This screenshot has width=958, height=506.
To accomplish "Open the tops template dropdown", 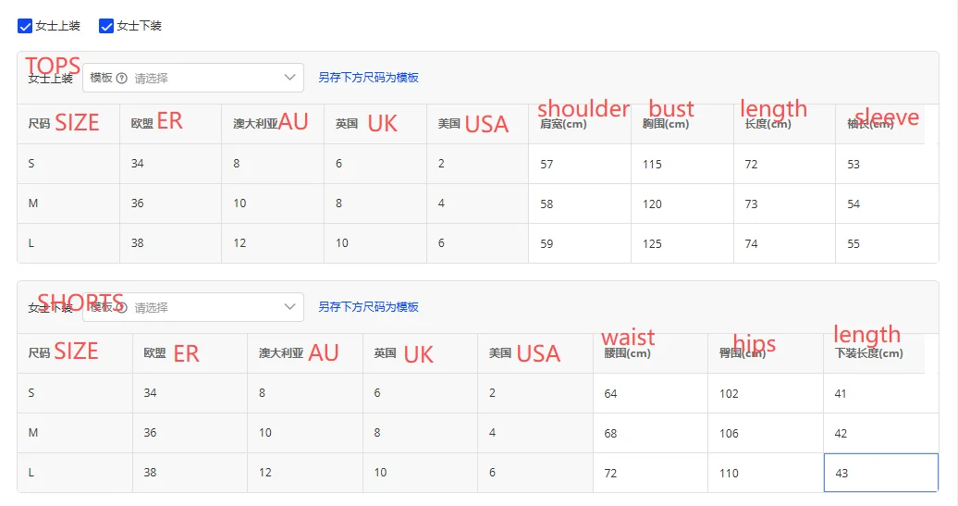I will [x=193, y=78].
